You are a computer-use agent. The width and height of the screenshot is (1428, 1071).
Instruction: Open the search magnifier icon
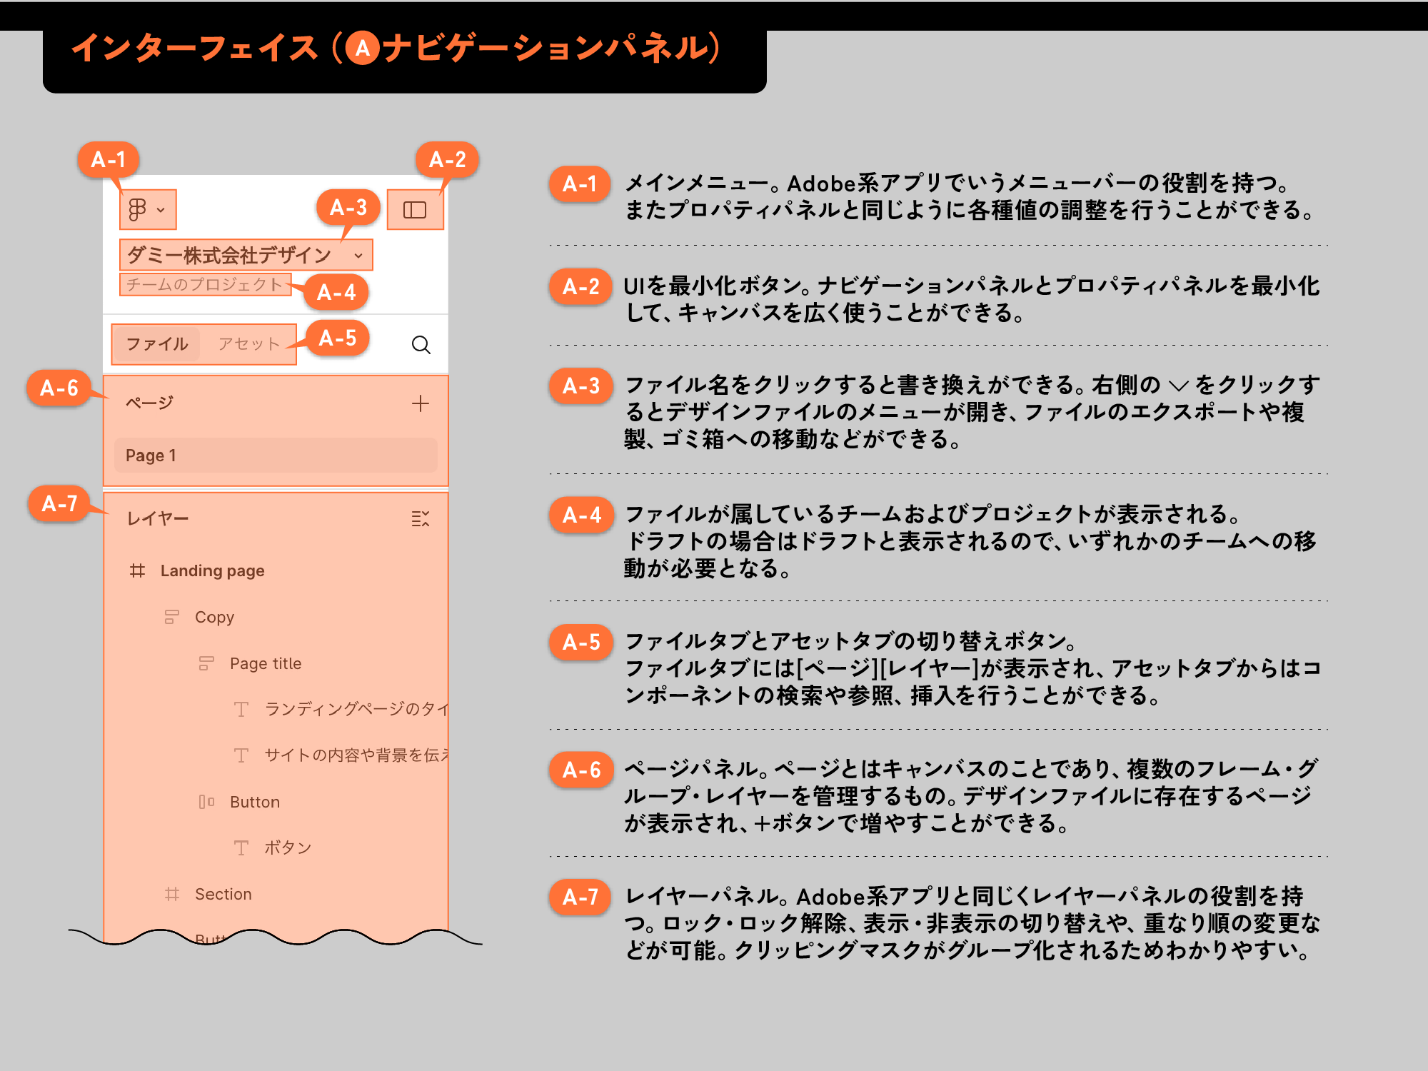coord(421,346)
